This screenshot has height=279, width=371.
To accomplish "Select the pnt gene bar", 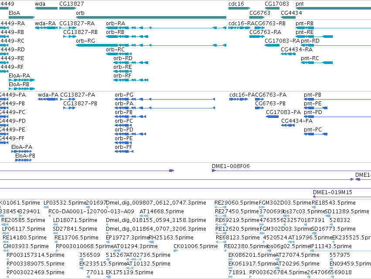I will (x=333, y=8).
